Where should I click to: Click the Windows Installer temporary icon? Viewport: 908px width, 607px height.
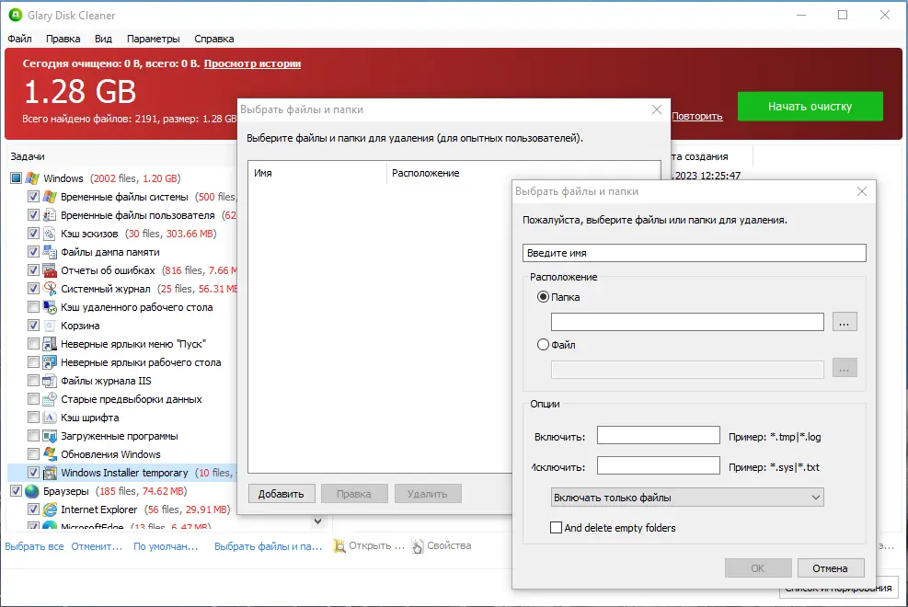tap(50, 473)
